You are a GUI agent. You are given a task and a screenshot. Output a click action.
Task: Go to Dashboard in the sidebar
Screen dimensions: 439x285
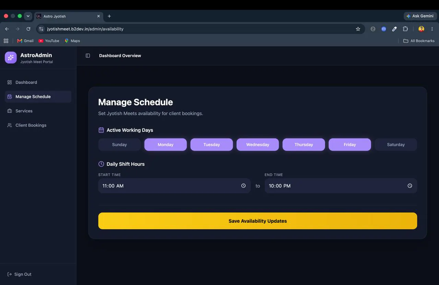coord(38,82)
